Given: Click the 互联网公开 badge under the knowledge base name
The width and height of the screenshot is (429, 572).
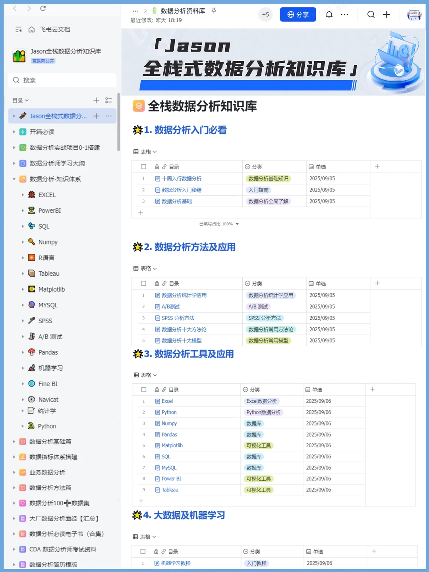Looking at the screenshot, I should pyautogui.click(x=43, y=61).
